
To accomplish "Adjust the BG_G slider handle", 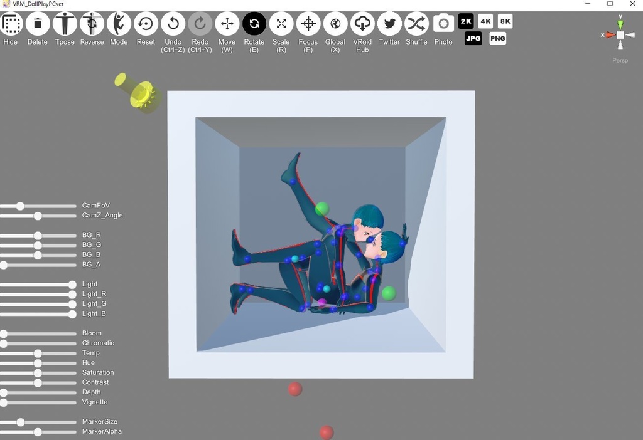I will (38, 246).
